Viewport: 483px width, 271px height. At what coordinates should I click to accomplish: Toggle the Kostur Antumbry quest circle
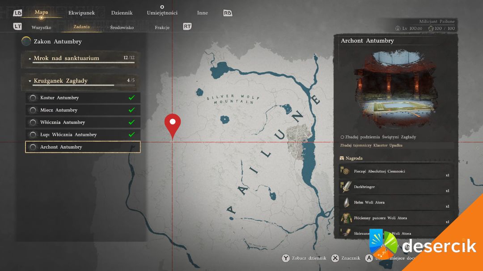33,98
